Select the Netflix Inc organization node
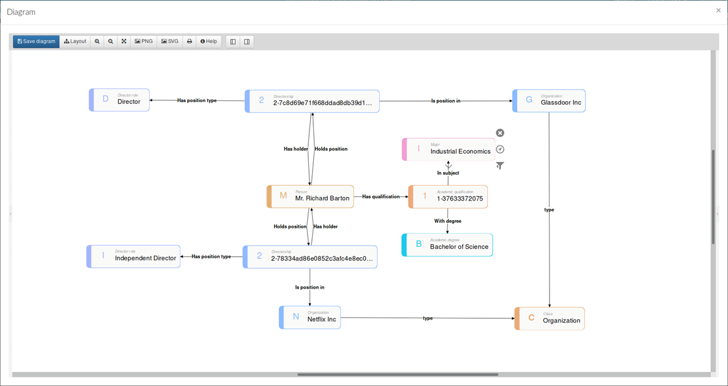This screenshot has width=728, height=386. [x=310, y=318]
